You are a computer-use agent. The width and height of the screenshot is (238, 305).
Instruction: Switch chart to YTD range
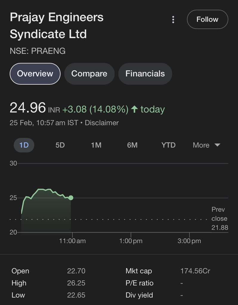point(169,145)
